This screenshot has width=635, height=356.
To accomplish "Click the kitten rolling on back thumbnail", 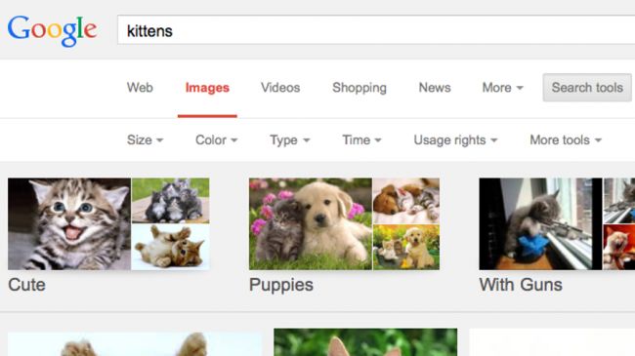I will pos(171,247).
